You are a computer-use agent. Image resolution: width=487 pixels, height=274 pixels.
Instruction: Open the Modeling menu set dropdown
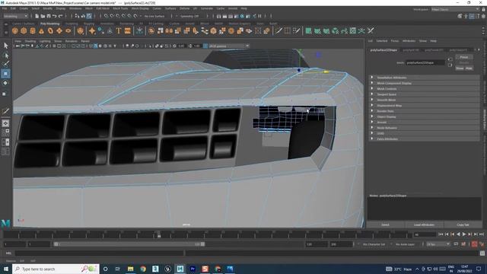point(15,16)
